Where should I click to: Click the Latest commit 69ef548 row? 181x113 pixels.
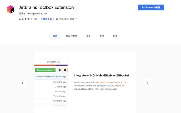[51, 77]
